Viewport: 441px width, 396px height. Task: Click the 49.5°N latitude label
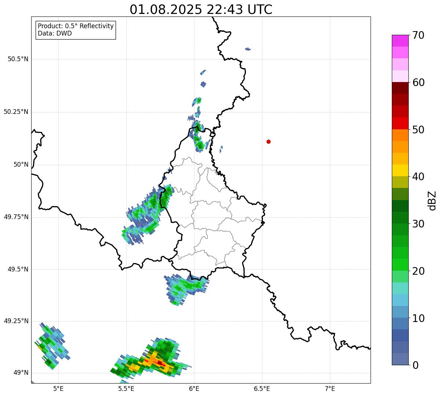[18, 269]
